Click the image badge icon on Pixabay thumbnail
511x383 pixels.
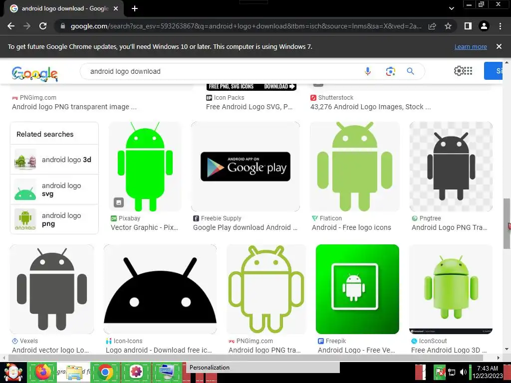pos(119,202)
